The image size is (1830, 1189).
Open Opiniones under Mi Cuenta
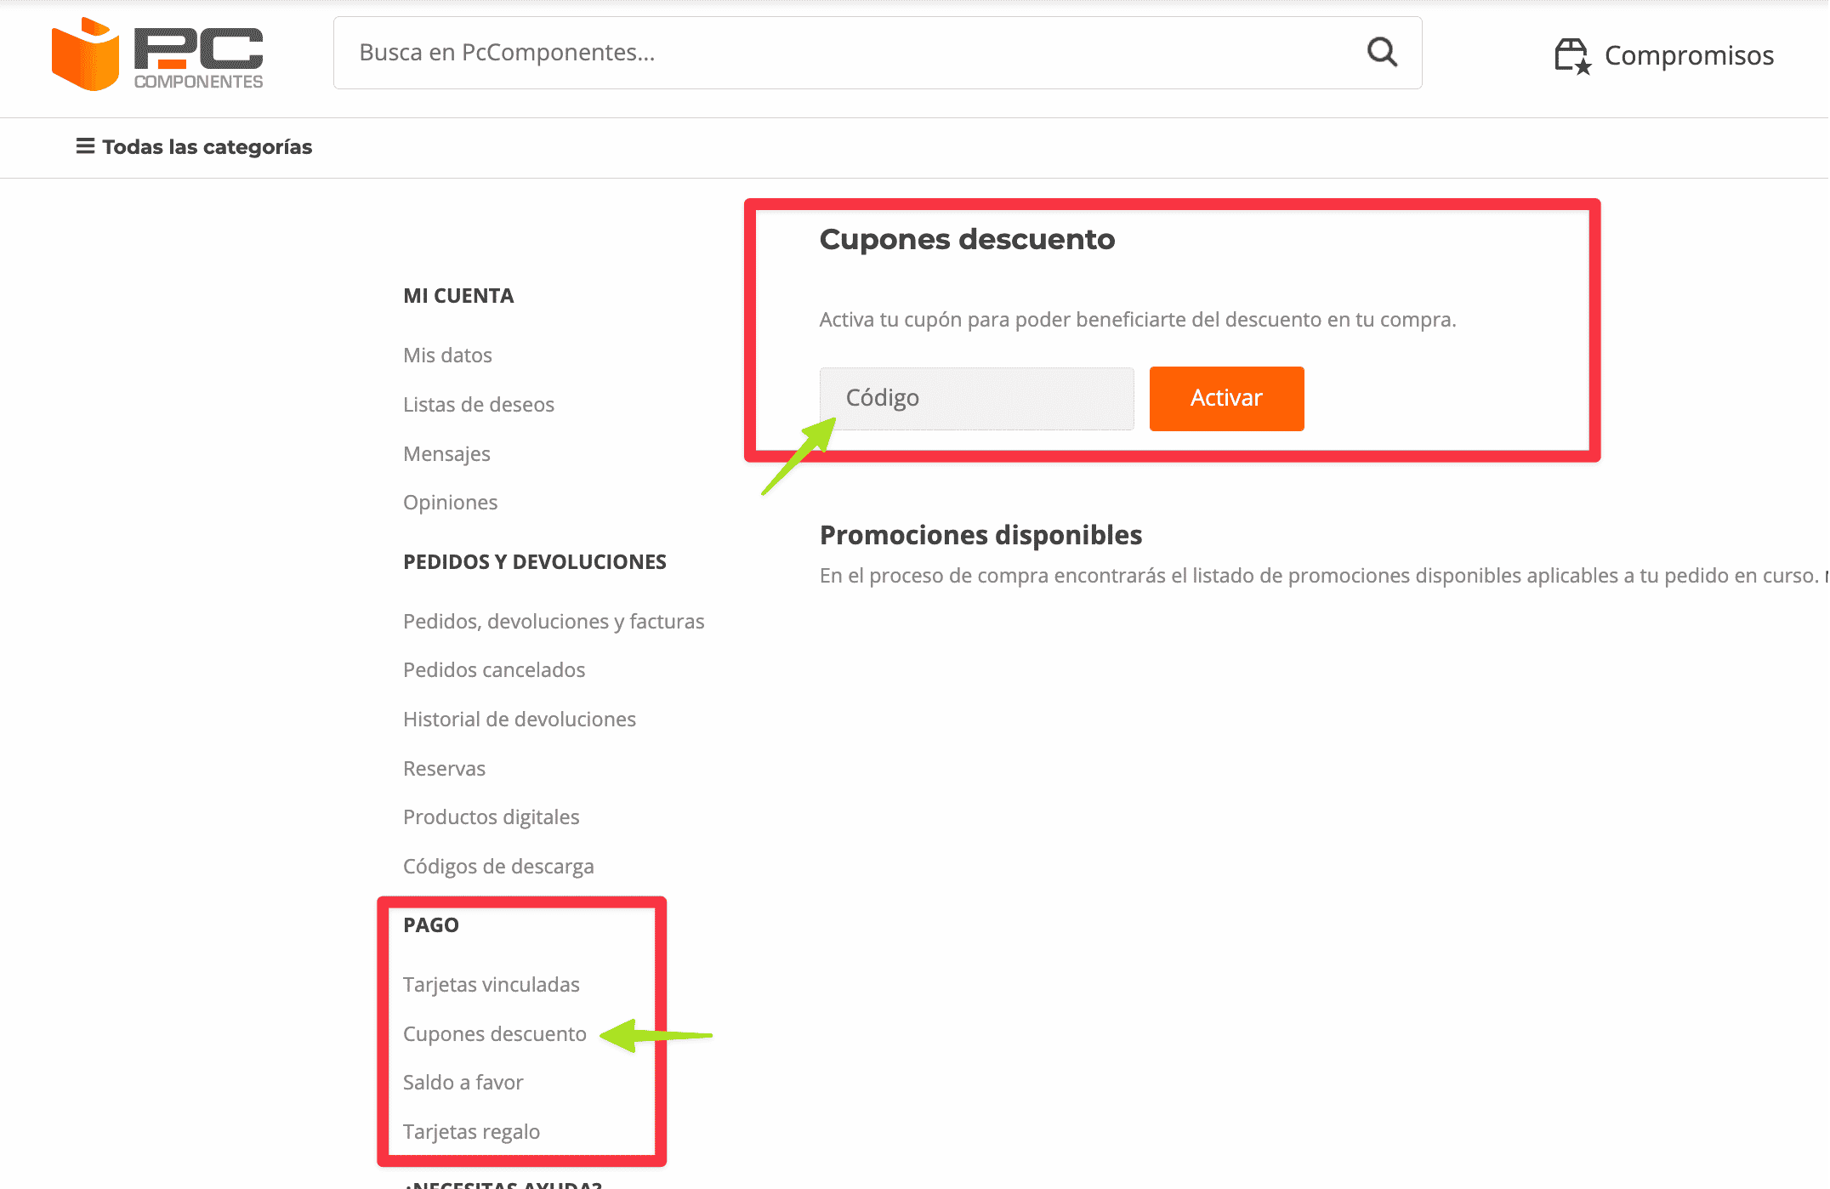coord(450,502)
